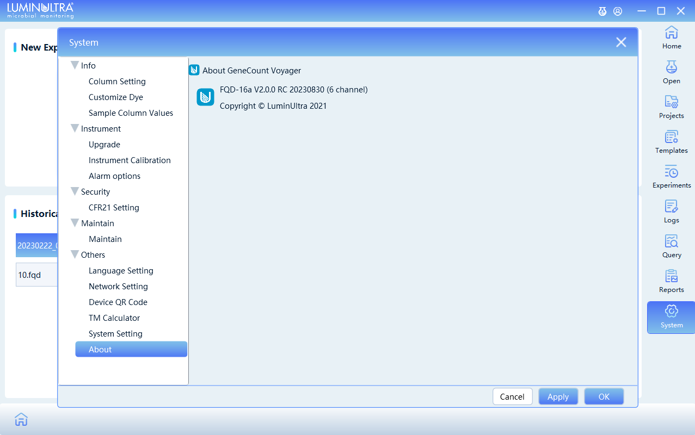This screenshot has height=435, width=695.
Task: Click the home icon in bottom bar
Action: [x=21, y=419]
